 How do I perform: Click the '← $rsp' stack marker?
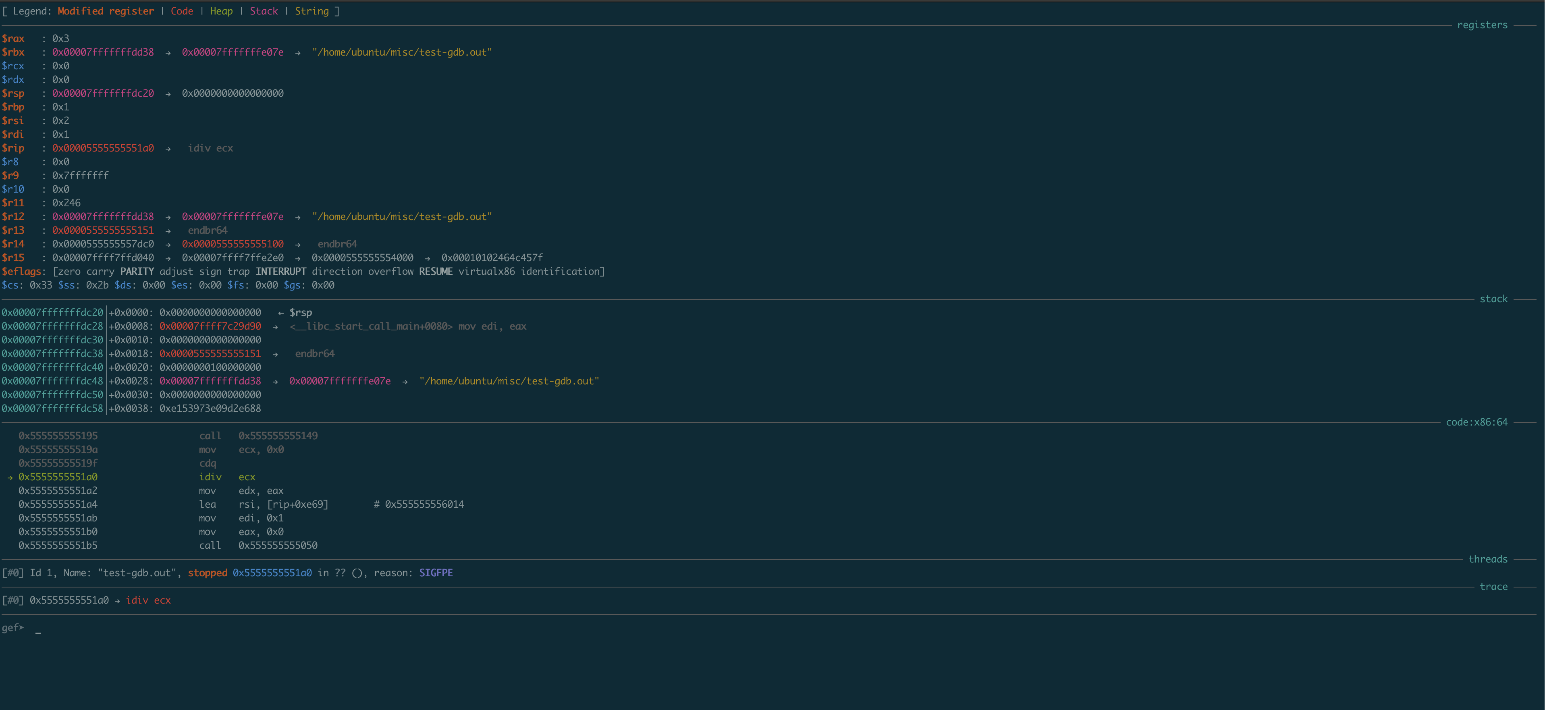click(295, 312)
